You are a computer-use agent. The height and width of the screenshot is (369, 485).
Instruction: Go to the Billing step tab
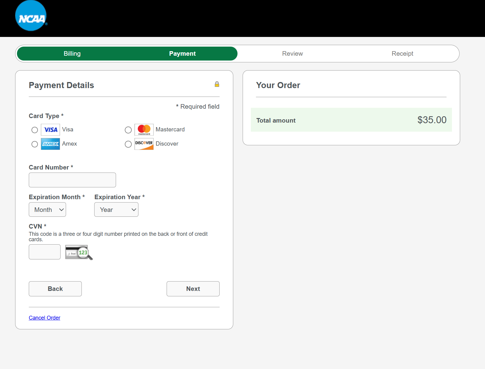(72, 54)
